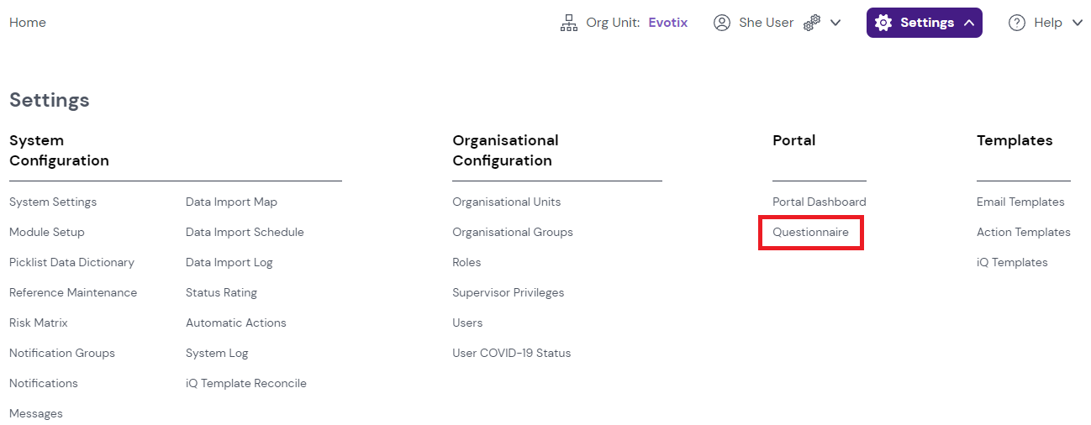Open iQ Template Reconcile

pos(245,383)
